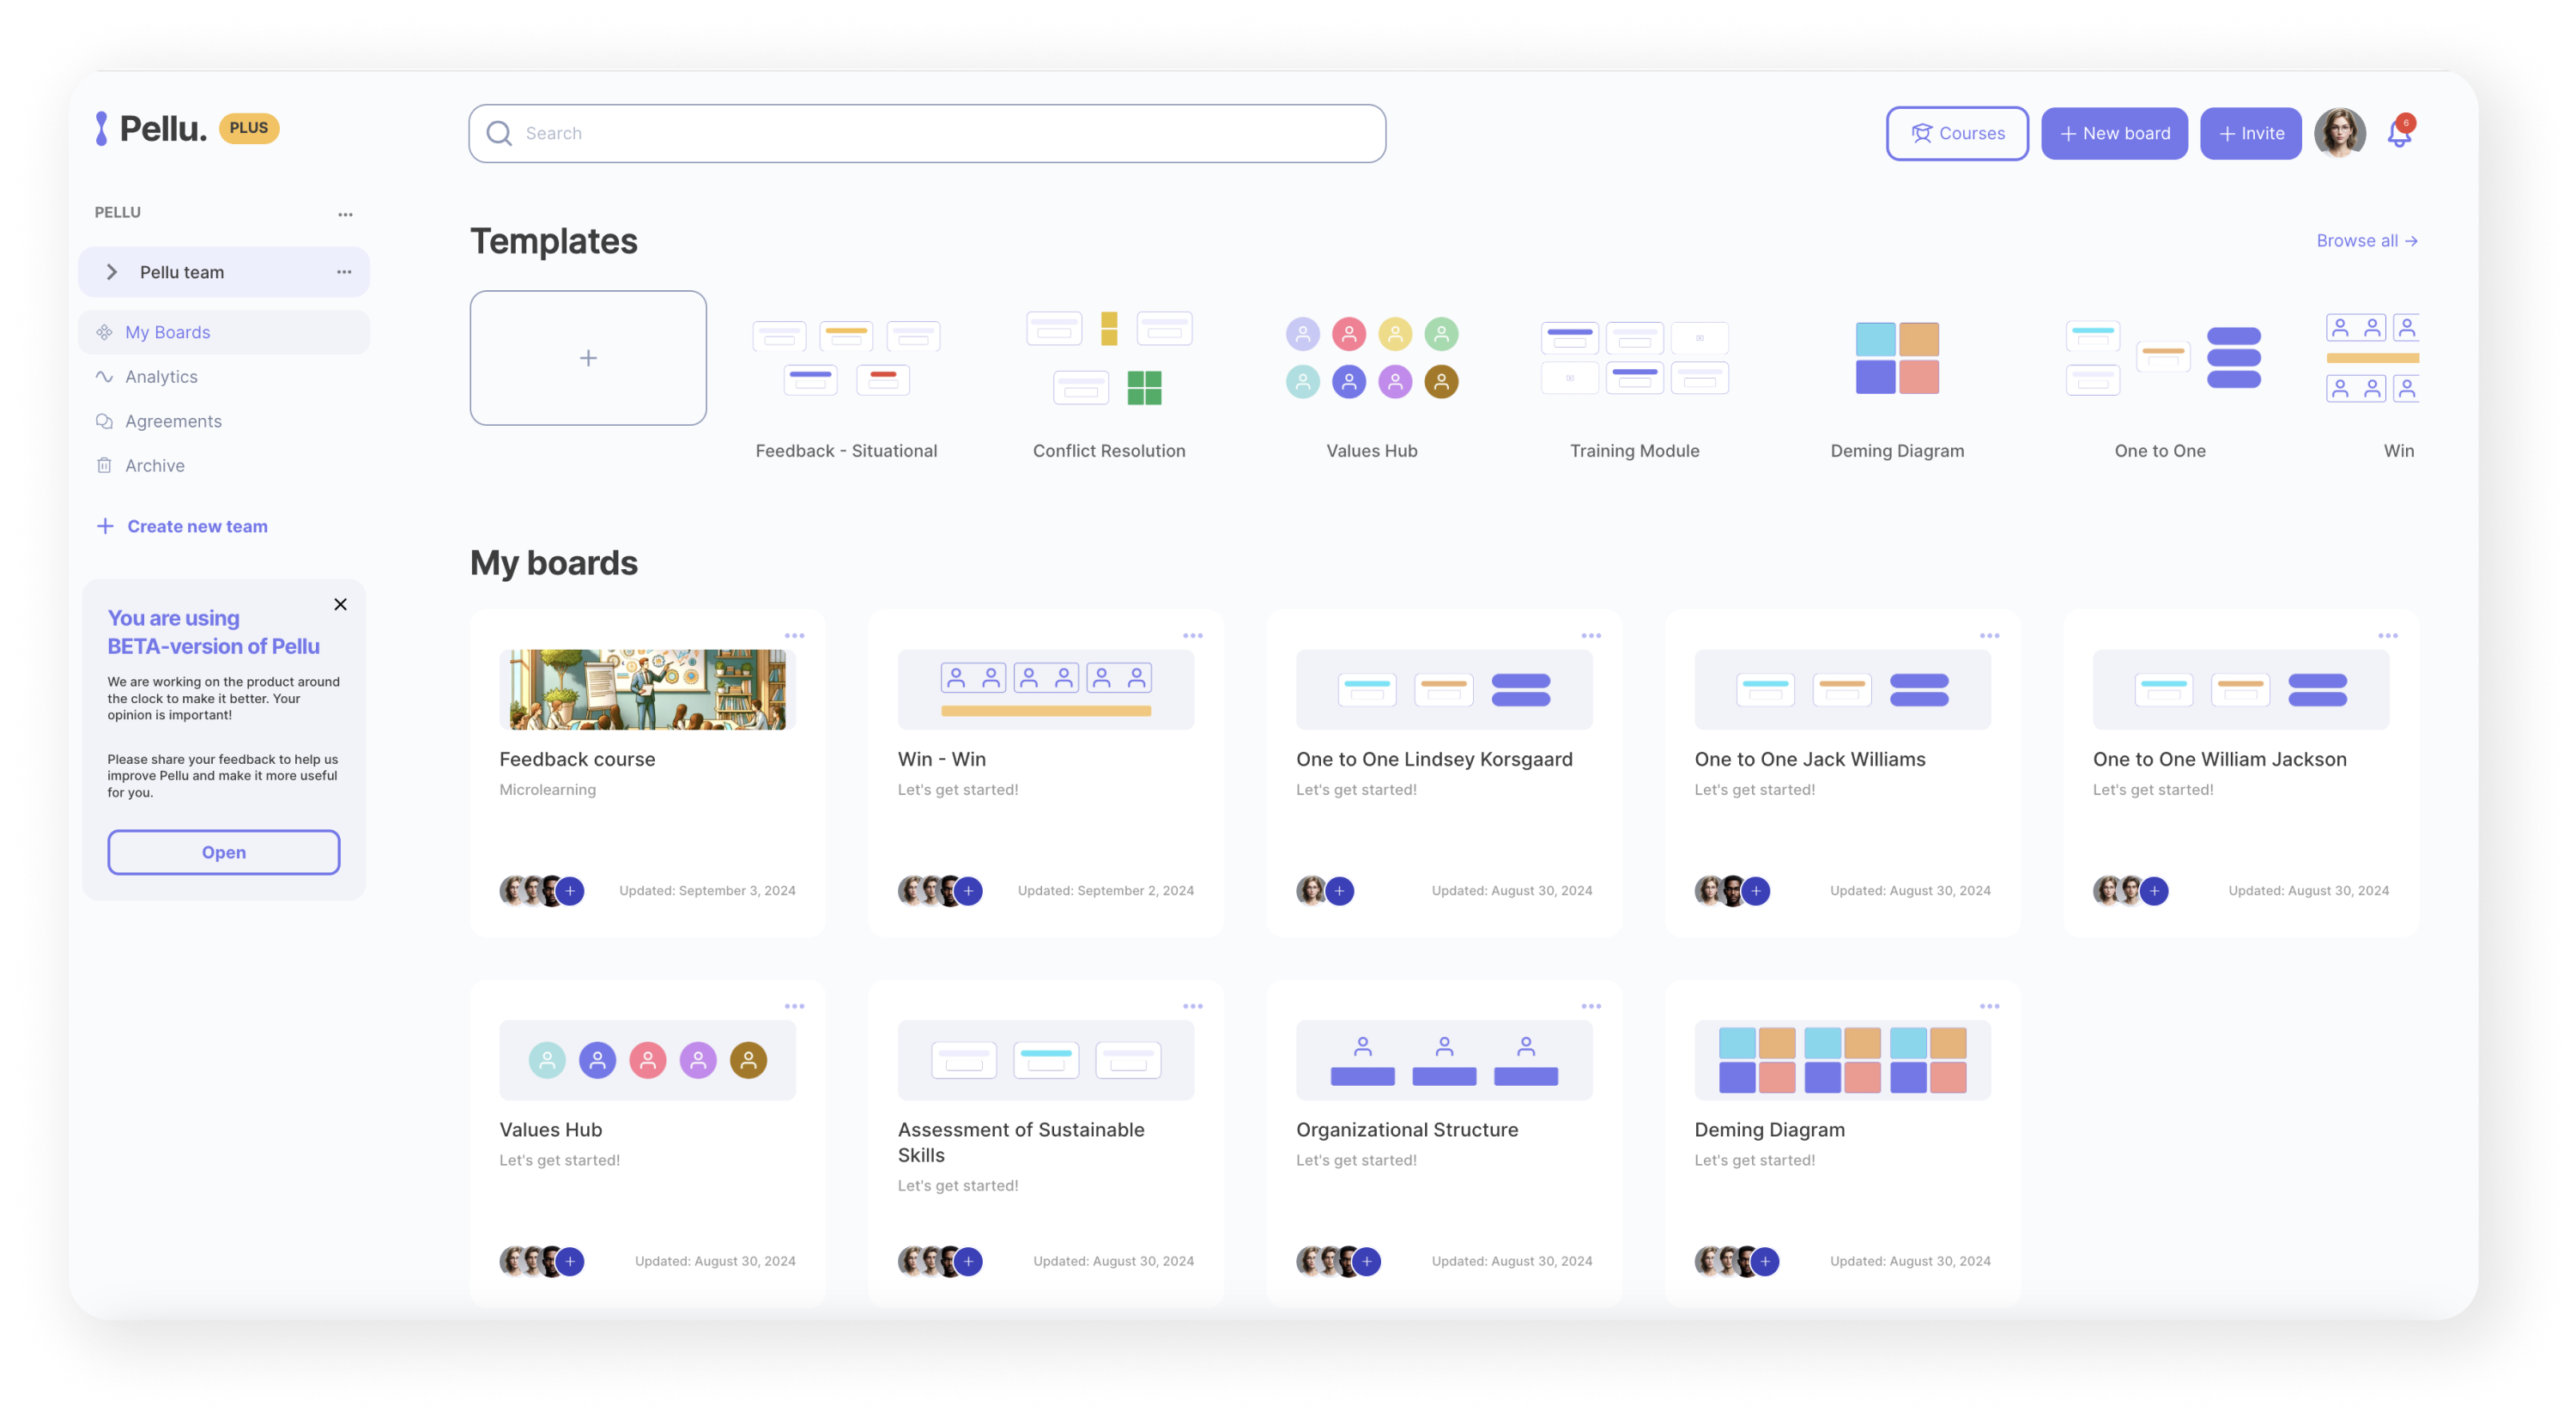Screen dimensions: 2576x1418
Task: Close the BETA-version notice panel
Action: tap(340, 604)
